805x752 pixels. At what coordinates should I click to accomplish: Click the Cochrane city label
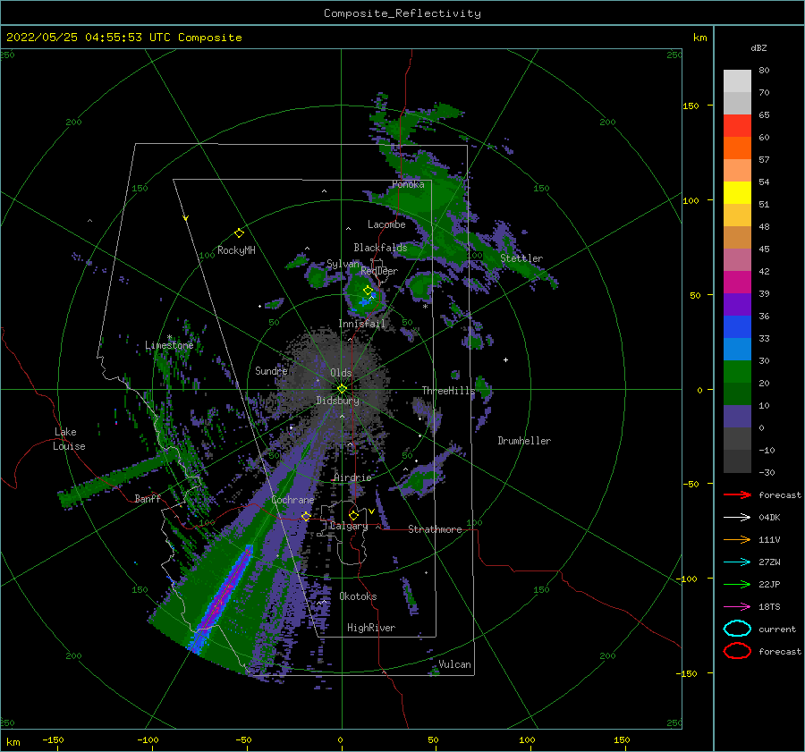point(292,500)
